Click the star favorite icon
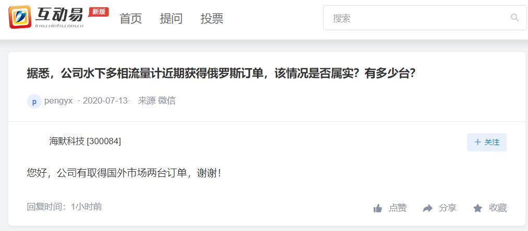The height and width of the screenshot is (231, 528). (477, 209)
